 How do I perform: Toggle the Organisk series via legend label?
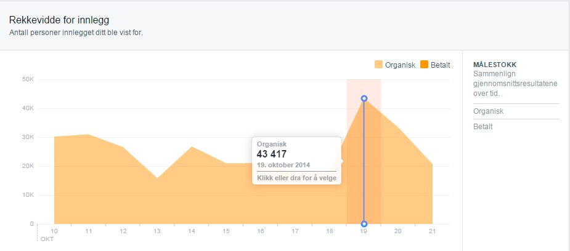pos(400,65)
